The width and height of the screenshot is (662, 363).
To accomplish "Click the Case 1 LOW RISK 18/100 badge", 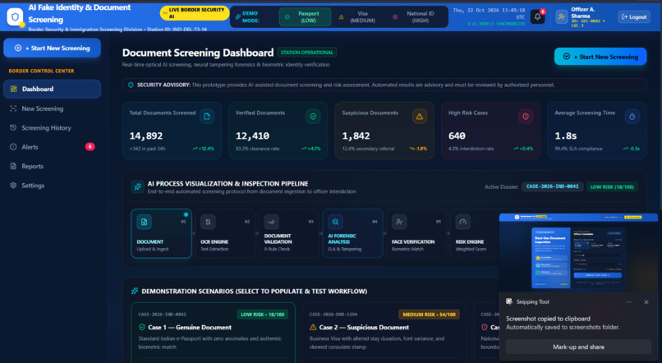I will 263,315.
